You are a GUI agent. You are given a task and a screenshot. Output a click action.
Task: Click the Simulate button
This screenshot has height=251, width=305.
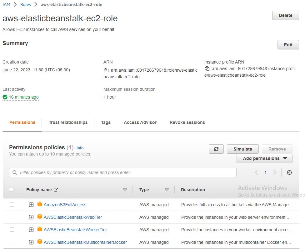242,149
